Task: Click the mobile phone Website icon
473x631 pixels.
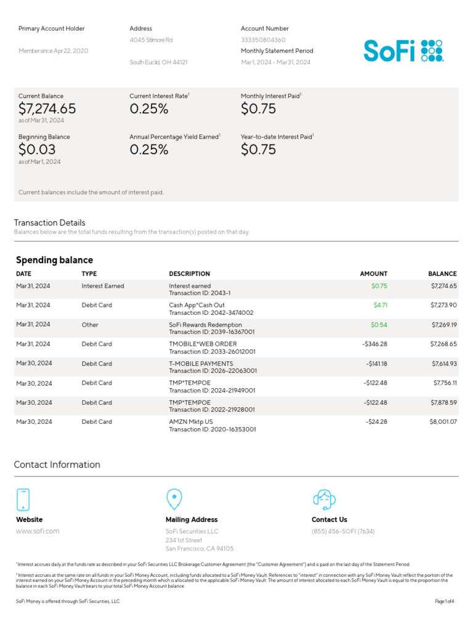Action: [23, 499]
